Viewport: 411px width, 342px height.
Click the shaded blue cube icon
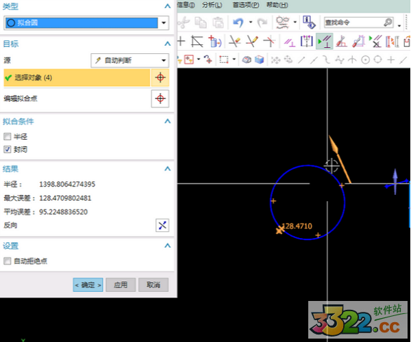click(x=259, y=60)
